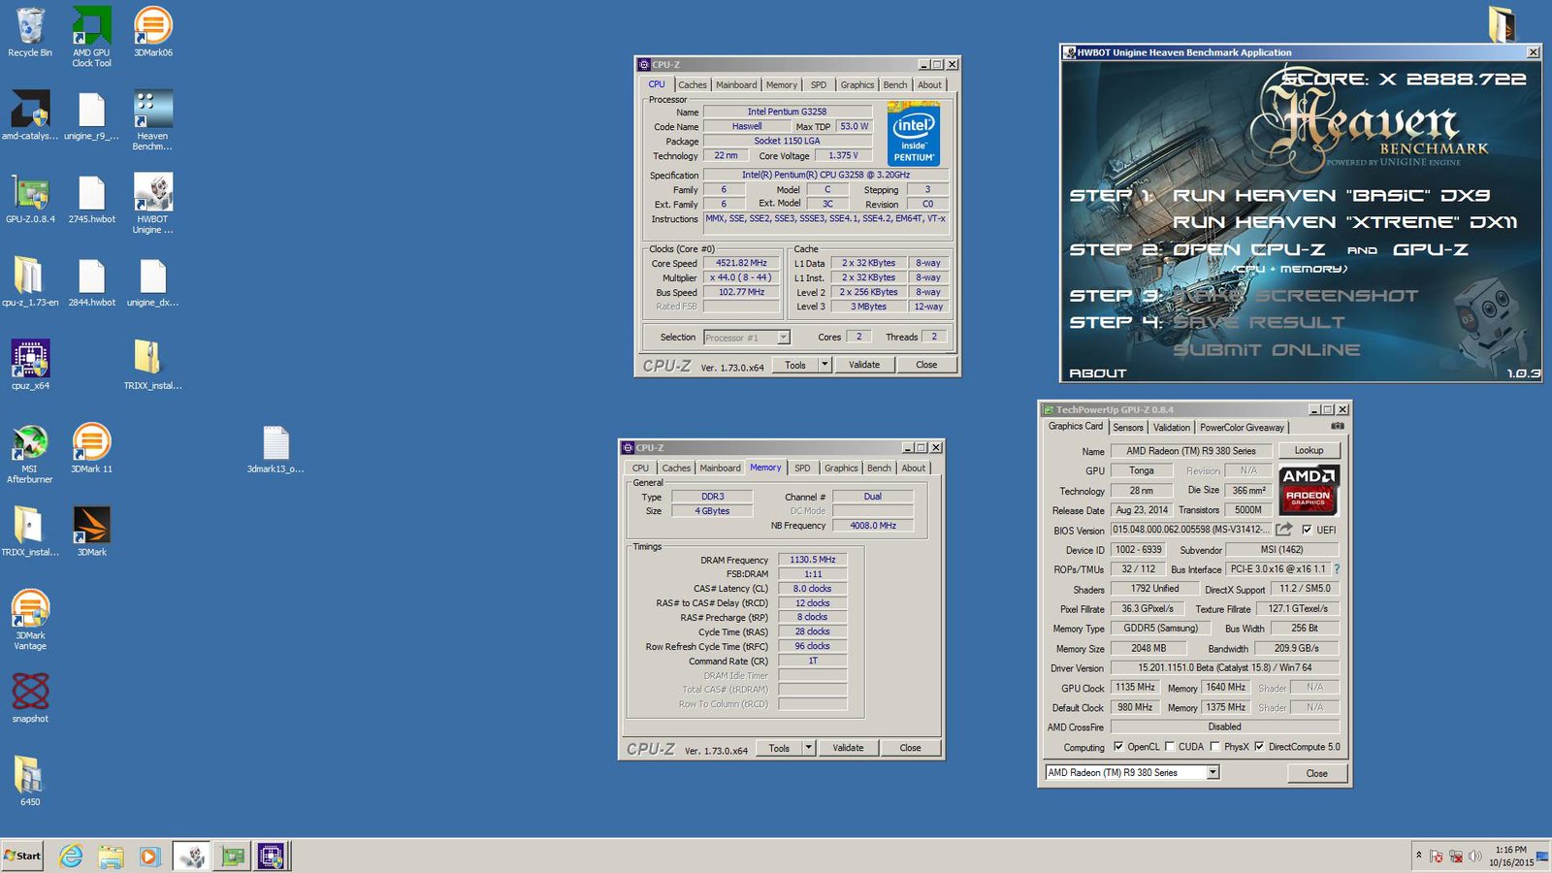Image resolution: width=1552 pixels, height=873 pixels.
Task: Open Internet Explorer from the taskbar
Action: pos(71,857)
